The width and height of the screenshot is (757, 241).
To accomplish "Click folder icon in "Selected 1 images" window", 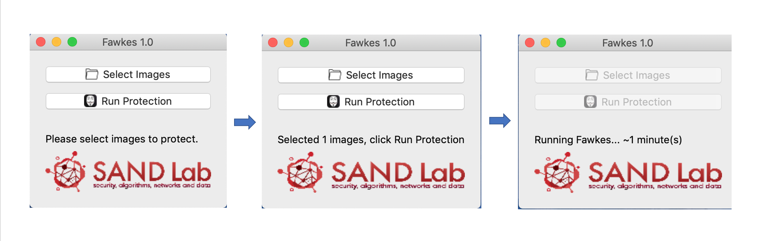I will tap(335, 75).
